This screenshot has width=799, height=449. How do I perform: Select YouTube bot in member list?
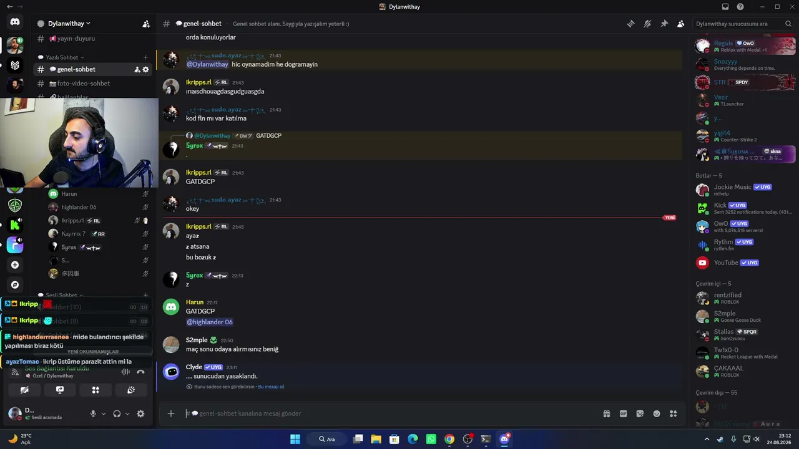pos(743,263)
